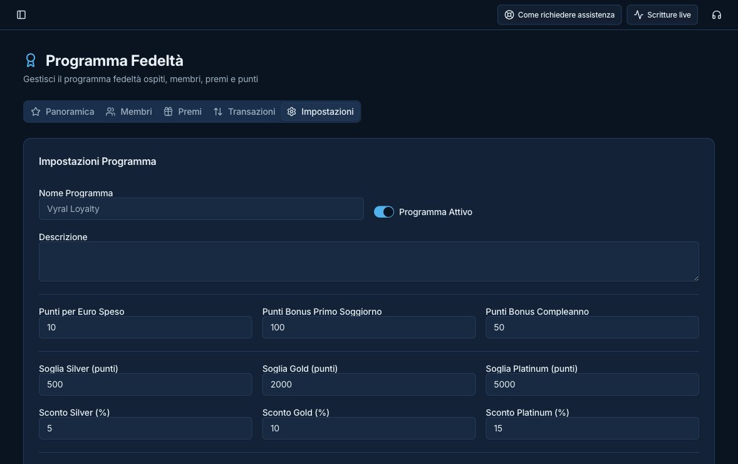The height and width of the screenshot is (464, 738).
Task: Click the Sconto Silver percentage field
Action: (x=145, y=428)
